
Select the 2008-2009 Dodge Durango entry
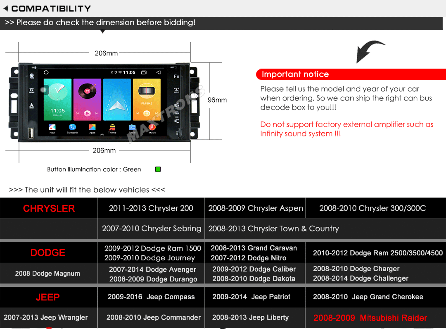(153, 279)
